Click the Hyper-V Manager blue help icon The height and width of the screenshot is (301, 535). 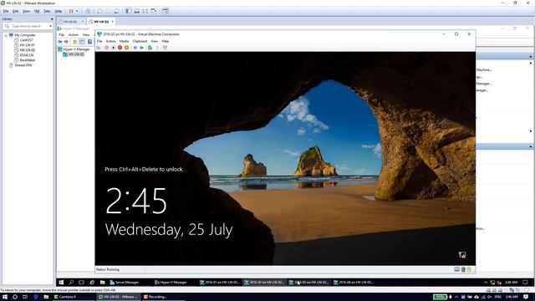89,42
